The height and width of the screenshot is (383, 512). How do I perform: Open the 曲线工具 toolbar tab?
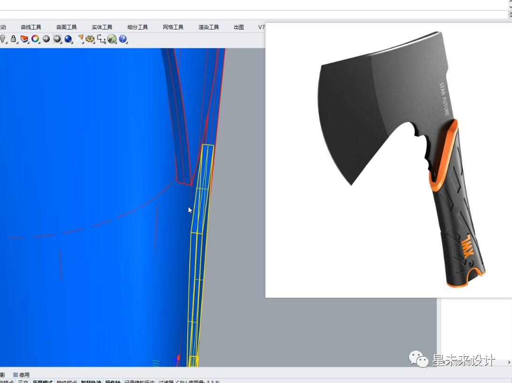pos(31,27)
